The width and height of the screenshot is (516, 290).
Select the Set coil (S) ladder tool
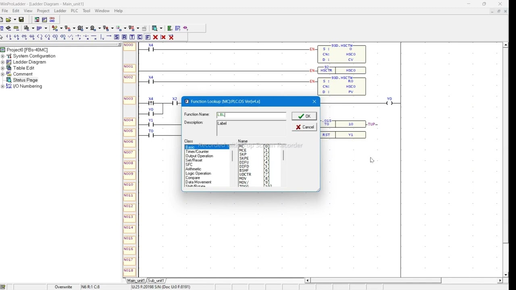pos(117,37)
